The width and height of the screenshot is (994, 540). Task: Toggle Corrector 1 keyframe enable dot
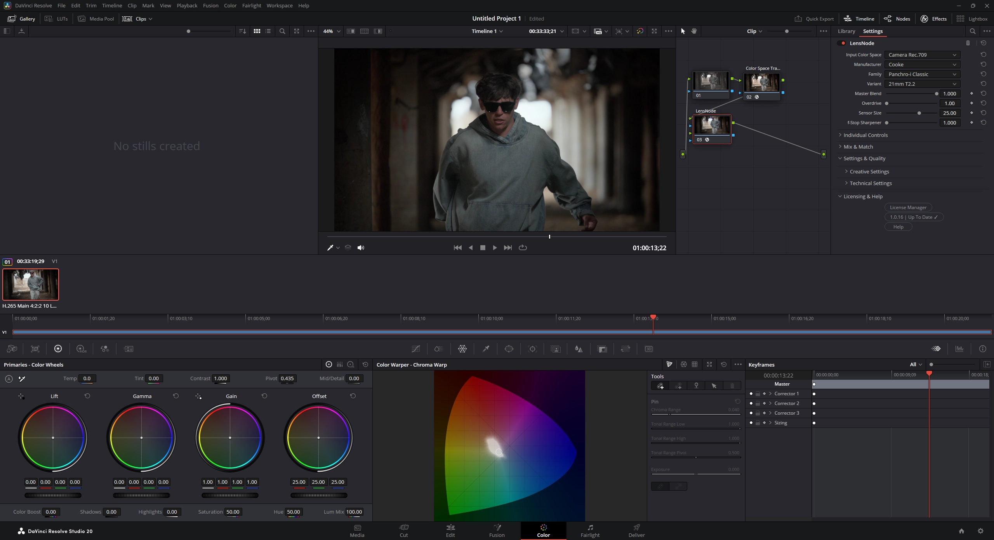751,393
